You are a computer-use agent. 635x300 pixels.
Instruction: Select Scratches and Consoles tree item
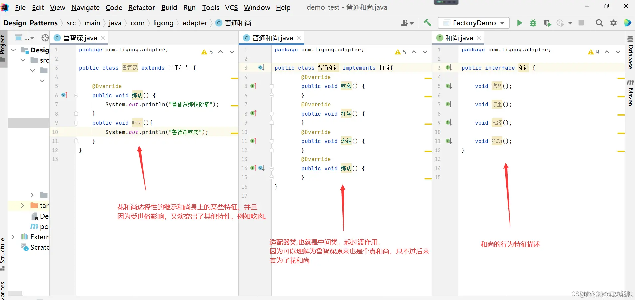[35, 247]
